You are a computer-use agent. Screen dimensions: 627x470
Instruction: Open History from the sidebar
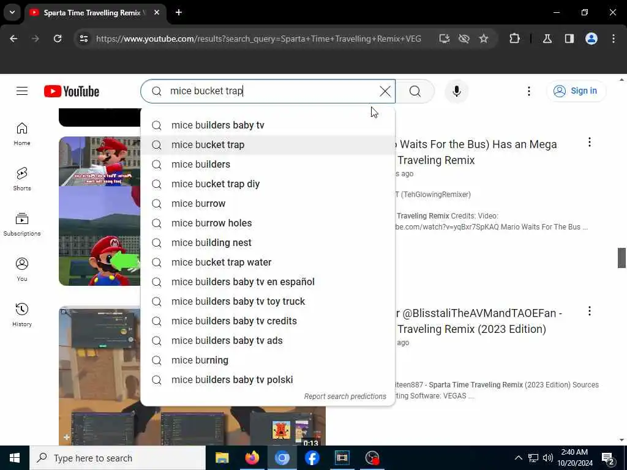[x=22, y=315]
